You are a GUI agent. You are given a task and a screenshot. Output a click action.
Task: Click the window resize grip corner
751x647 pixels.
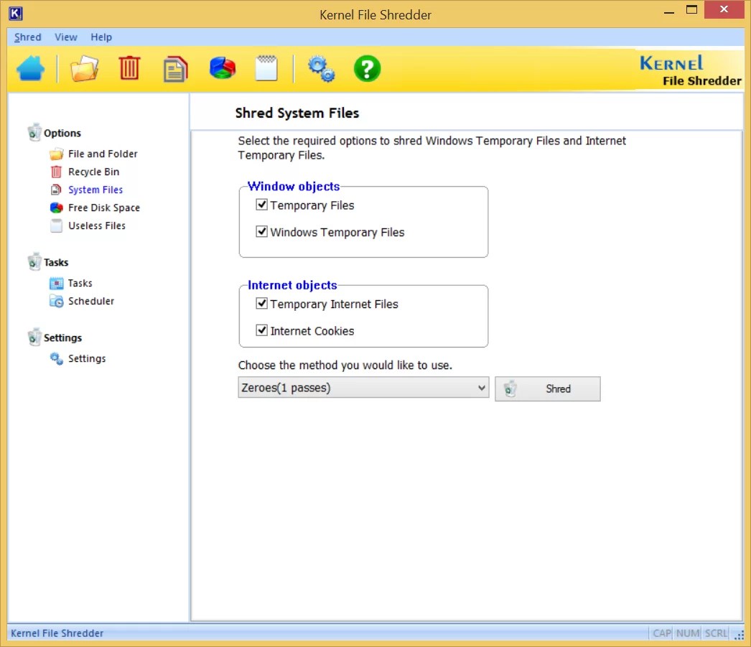point(739,635)
